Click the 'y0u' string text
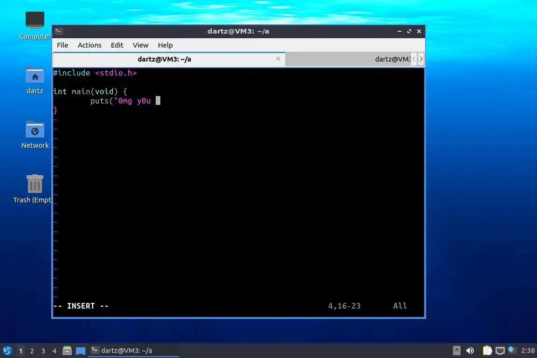The height and width of the screenshot is (358, 537). tap(144, 101)
